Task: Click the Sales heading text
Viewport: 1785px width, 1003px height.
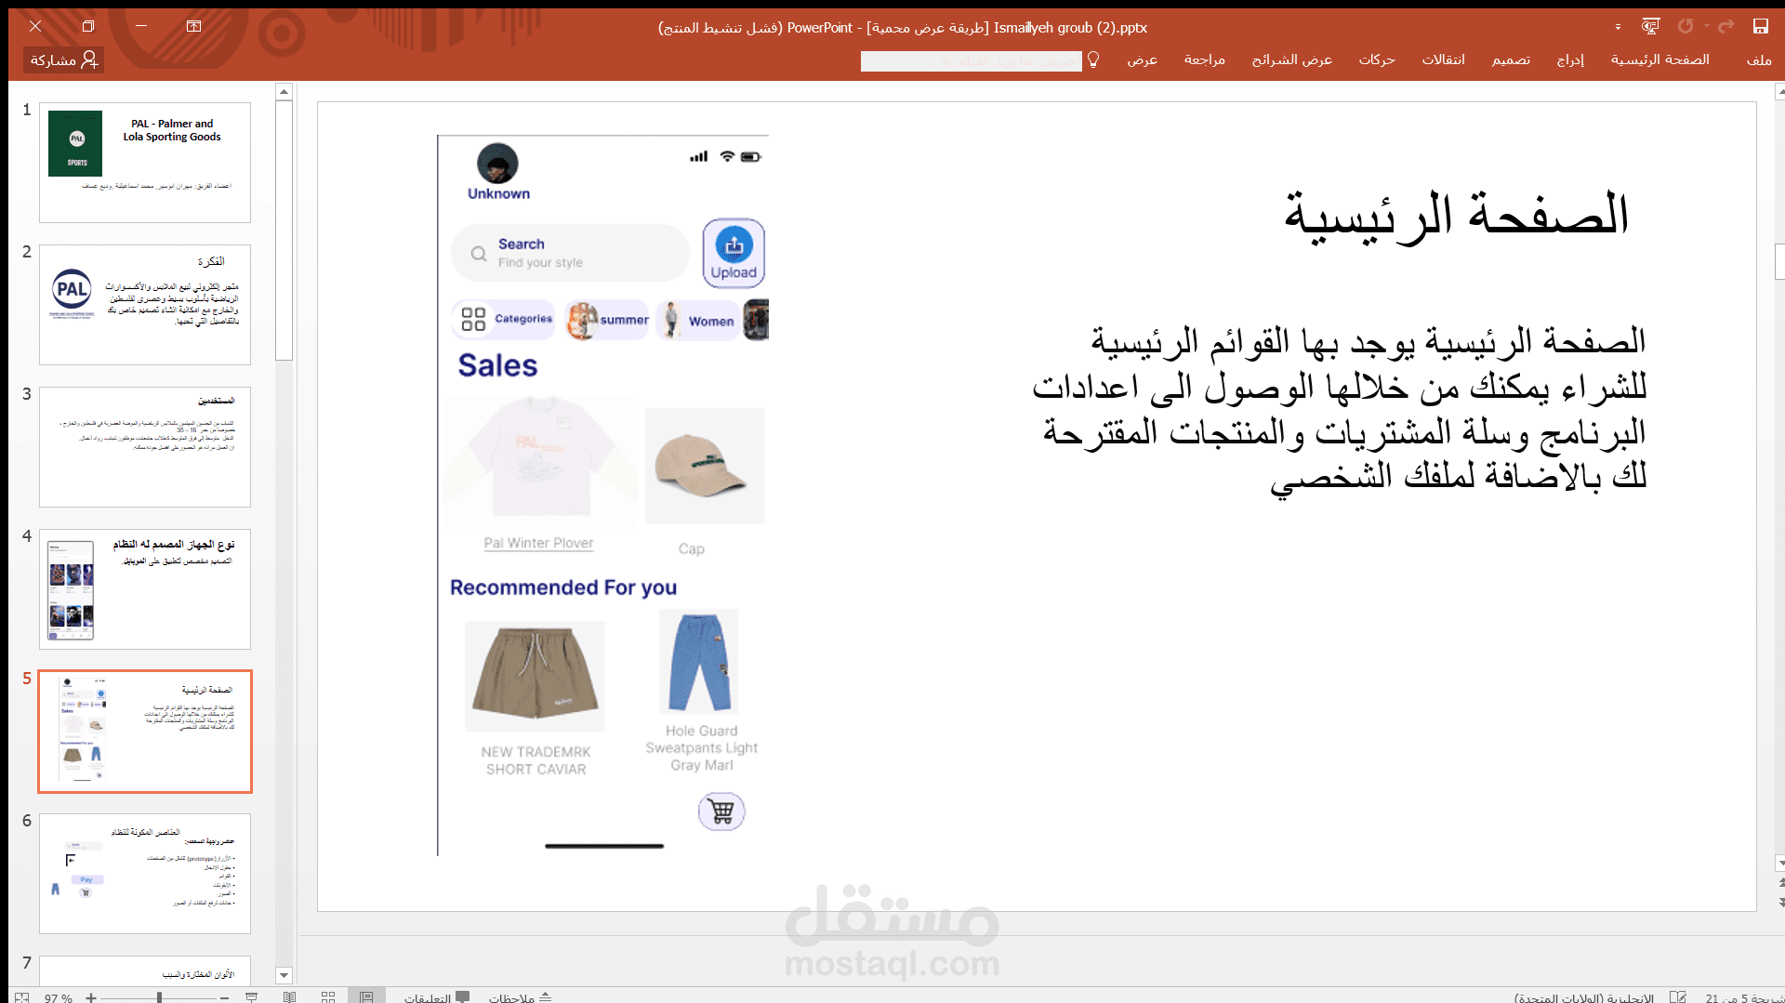Action: (497, 365)
